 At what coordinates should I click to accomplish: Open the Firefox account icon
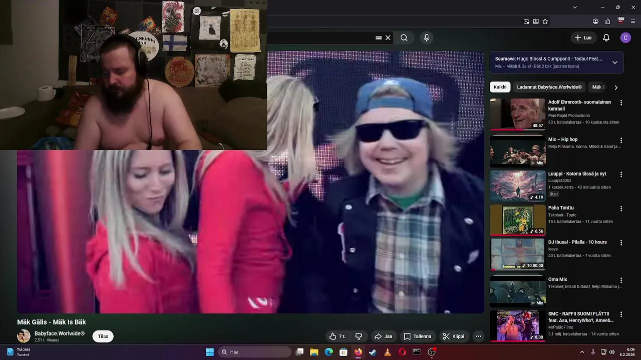tap(595, 21)
